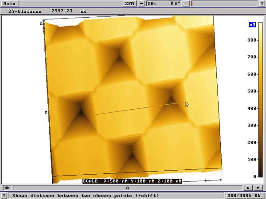Click the horizontal bar labeled A
The height and width of the screenshot is (199, 266).
click(127, 188)
